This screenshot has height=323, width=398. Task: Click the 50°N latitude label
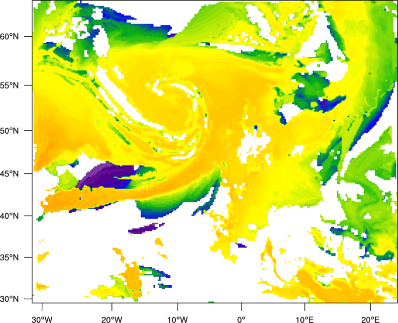[9, 131]
